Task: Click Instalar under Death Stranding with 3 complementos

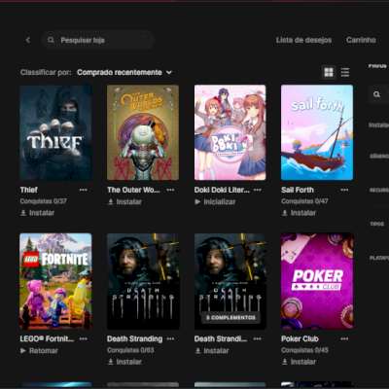Action: (212, 351)
